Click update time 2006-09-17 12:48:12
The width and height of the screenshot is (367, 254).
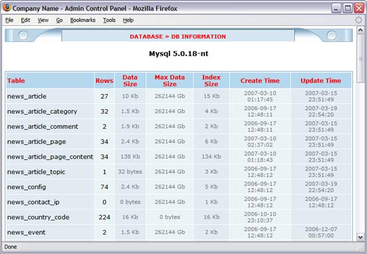(321, 202)
